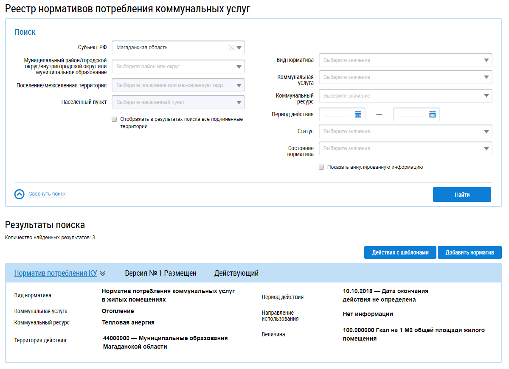This screenshot has height=369, width=509.
Task: Click the circular collapse arrow icon
Action: (20, 194)
